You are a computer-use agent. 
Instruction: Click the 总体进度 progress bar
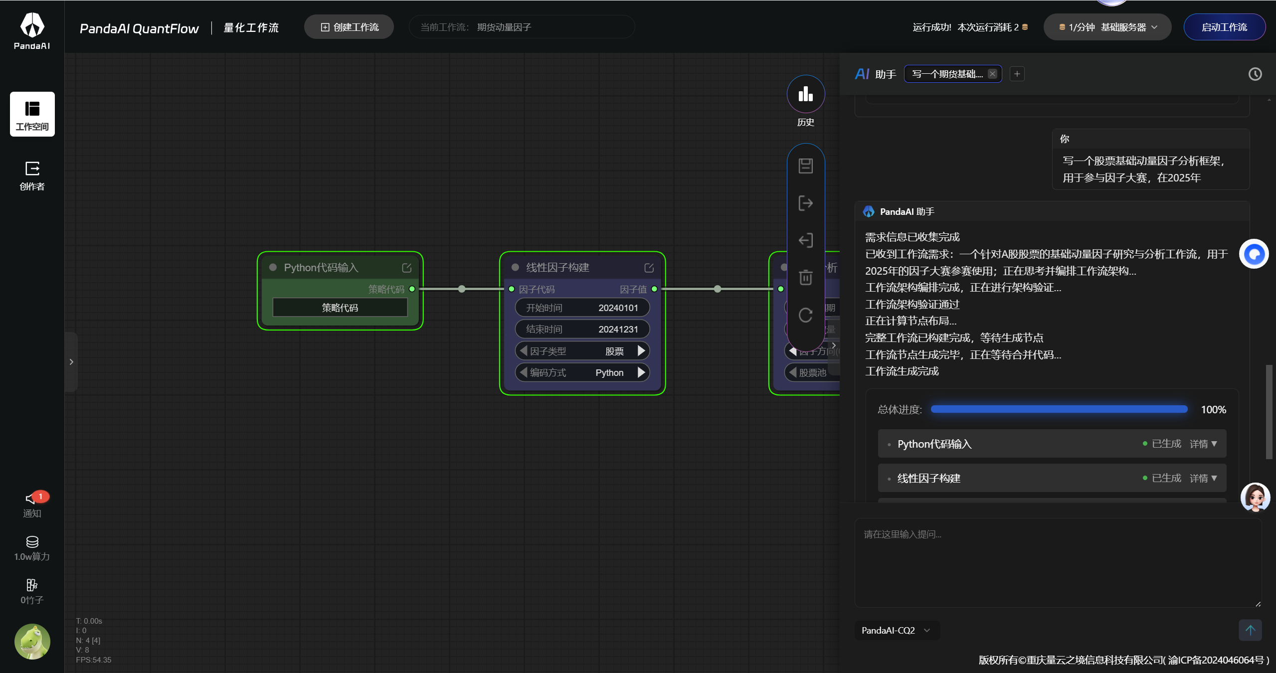tap(1059, 410)
